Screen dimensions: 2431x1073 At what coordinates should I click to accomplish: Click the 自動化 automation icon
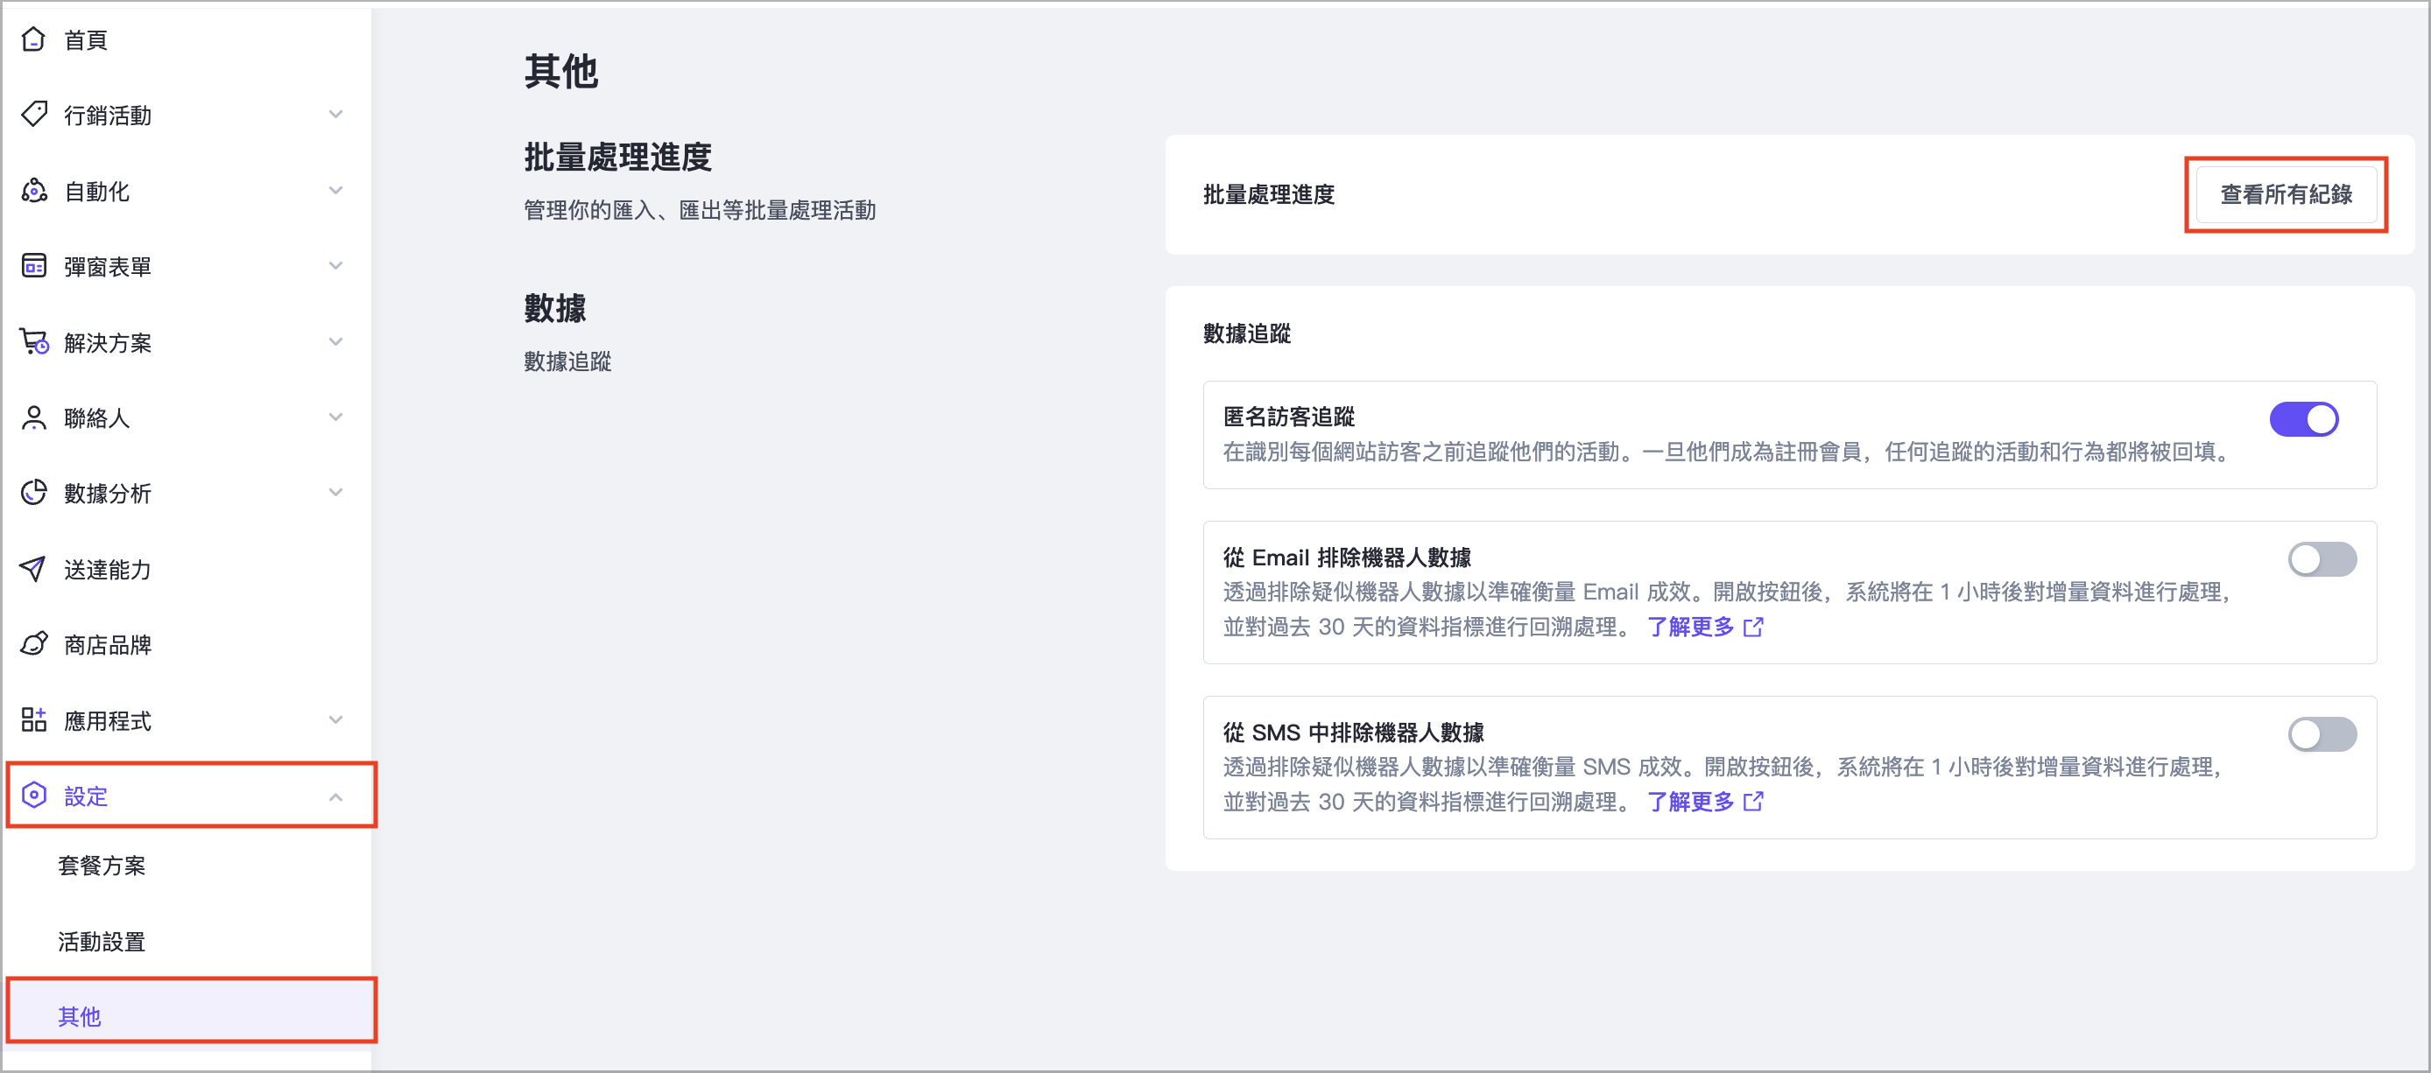(x=34, y=191)
